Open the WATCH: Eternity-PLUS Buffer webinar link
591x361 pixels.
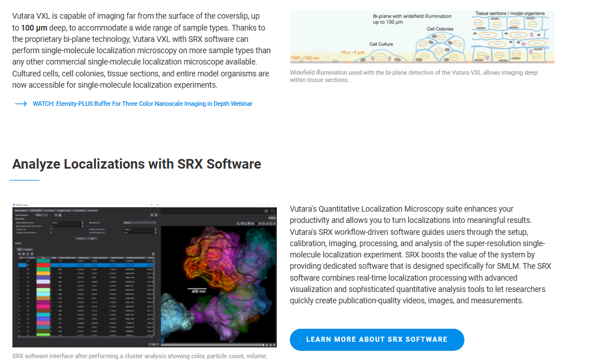pyautogui.click(x=142, y=104)
